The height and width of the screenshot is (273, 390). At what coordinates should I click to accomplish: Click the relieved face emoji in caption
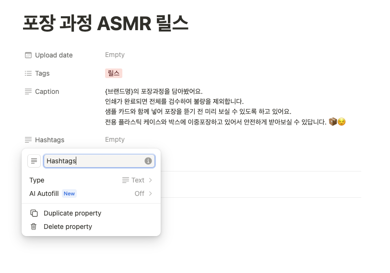coord(342,122)
